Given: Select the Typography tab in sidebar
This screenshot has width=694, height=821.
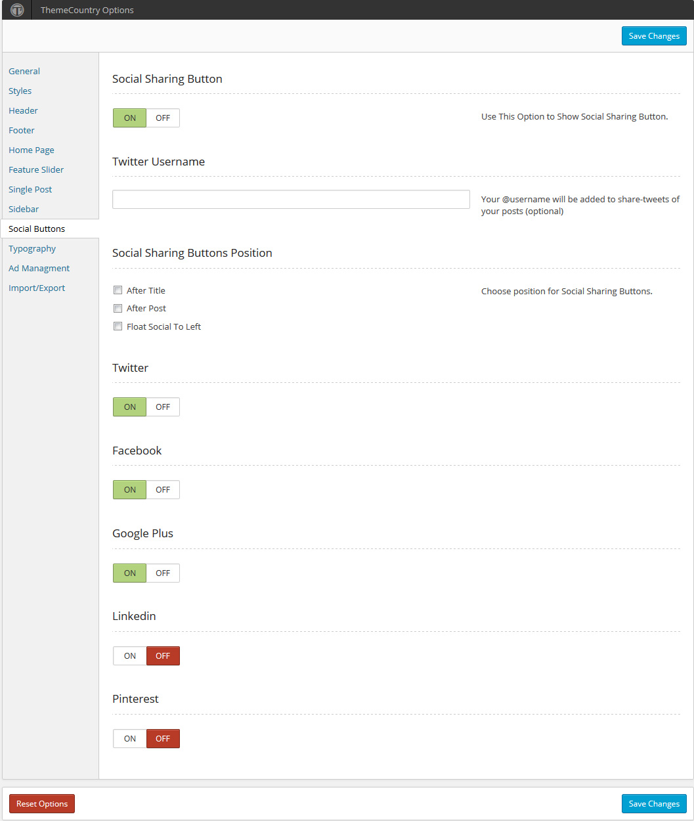Looking at the screenshot, I should (x=32, y=249).
